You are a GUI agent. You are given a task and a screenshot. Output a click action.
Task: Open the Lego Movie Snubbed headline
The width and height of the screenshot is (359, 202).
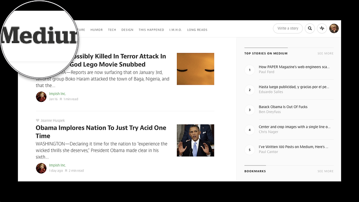pyautogui.click(x=119, y=60)
